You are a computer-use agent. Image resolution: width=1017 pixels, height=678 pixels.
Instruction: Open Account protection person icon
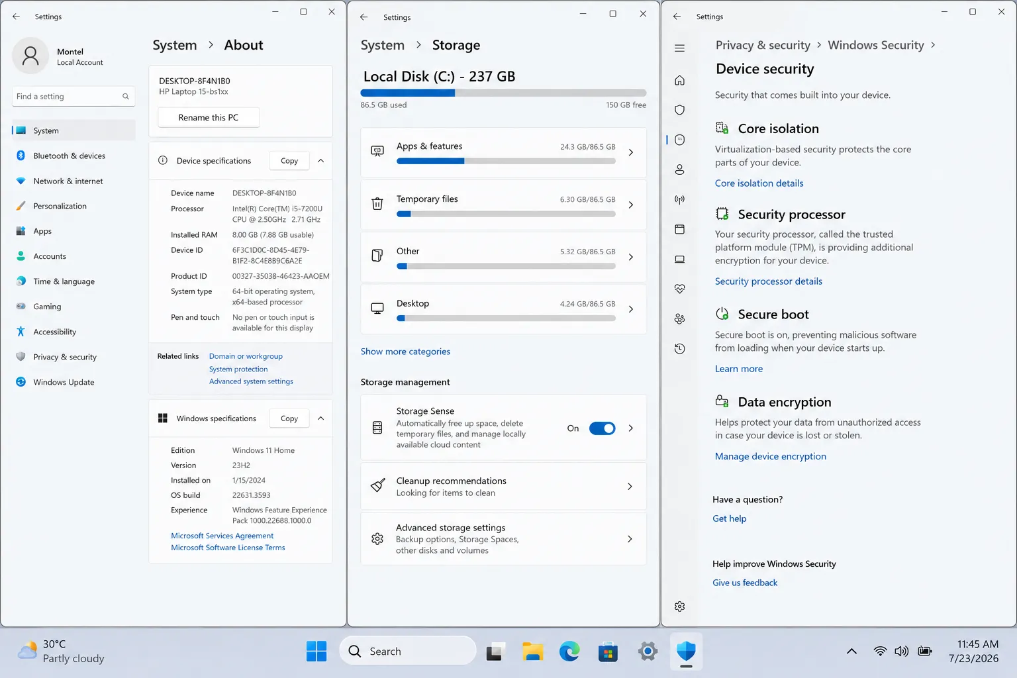coord(679,169)
